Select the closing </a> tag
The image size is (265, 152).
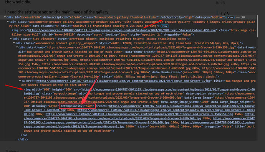(x=24, y=135)
